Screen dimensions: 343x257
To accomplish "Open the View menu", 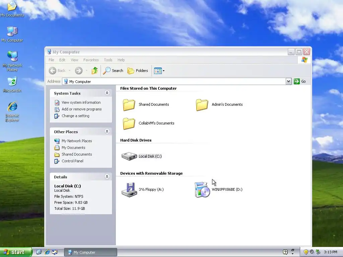I will point(74,60).
